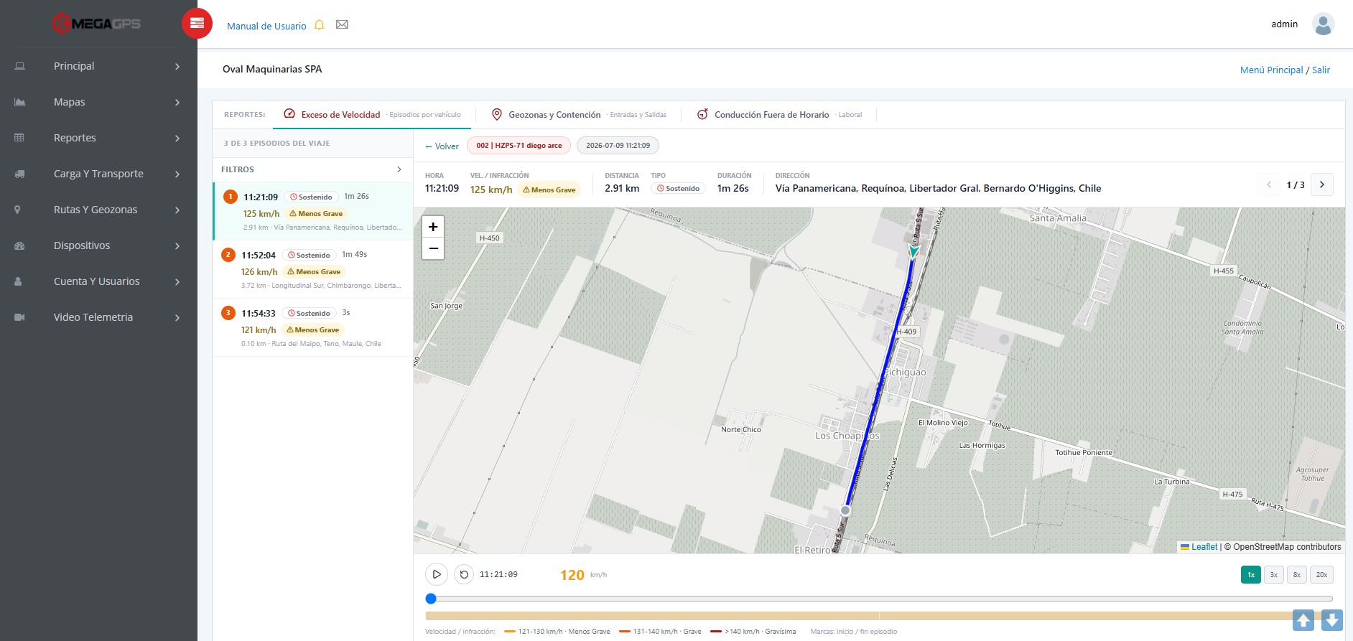Click the admin username text
The height and width of the screenshot is (641, 1353).
[x=1284, y=24]
